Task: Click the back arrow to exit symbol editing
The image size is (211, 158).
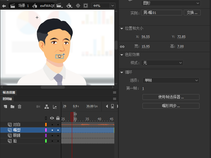Action: point(4,6)
